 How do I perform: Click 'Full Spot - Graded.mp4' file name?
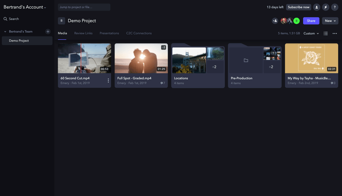[x=134, y=78]
